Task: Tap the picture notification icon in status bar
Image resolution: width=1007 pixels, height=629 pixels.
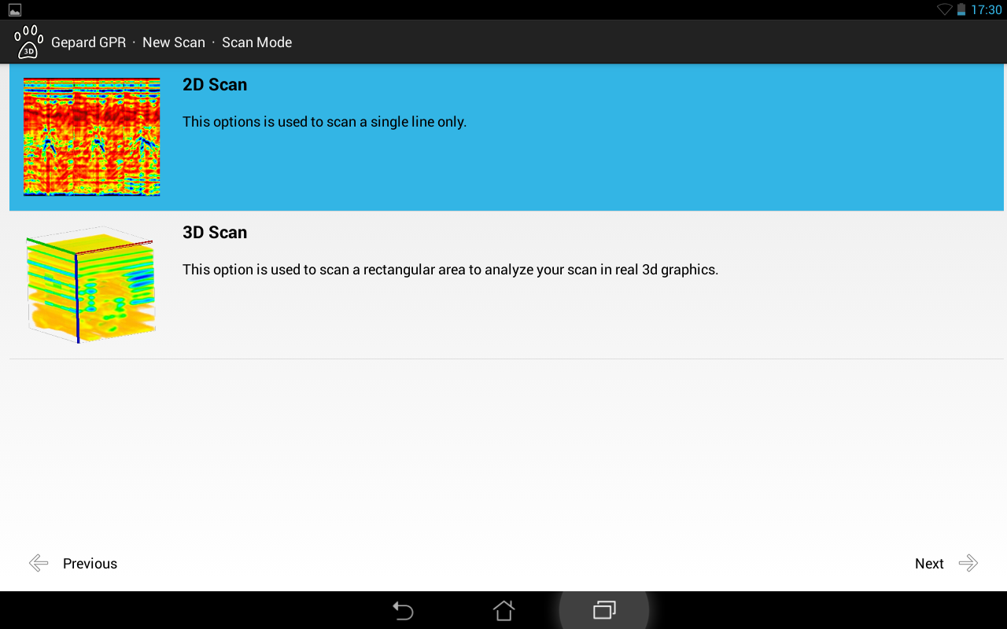Action: click(15, 10)
